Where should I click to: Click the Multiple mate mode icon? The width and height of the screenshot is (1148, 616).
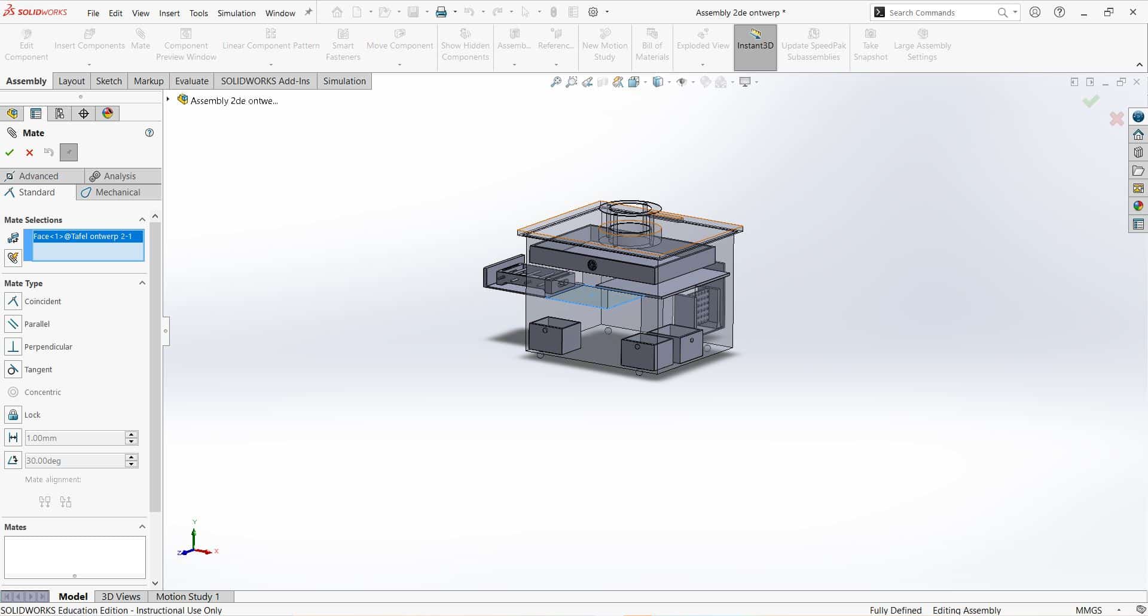[x=13, y=258]
